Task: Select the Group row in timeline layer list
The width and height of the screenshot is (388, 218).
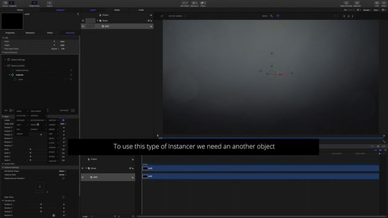Action: click(108, 168)
